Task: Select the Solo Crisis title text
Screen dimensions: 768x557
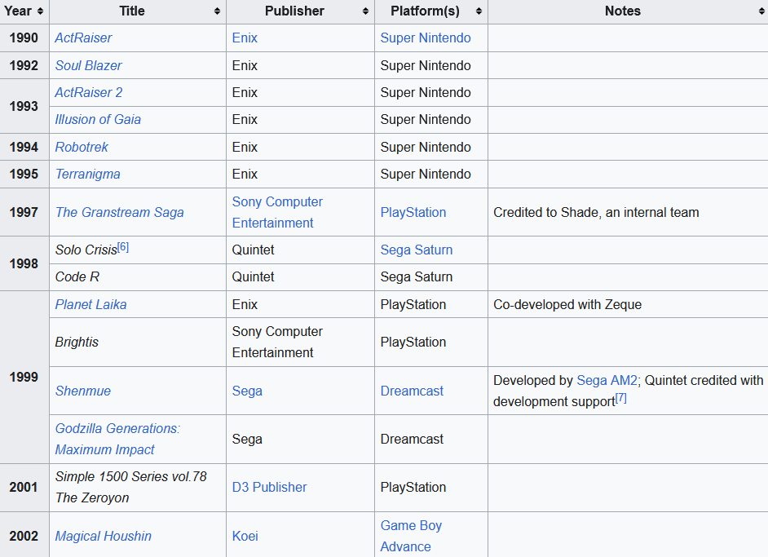Action: click(86, 250)
